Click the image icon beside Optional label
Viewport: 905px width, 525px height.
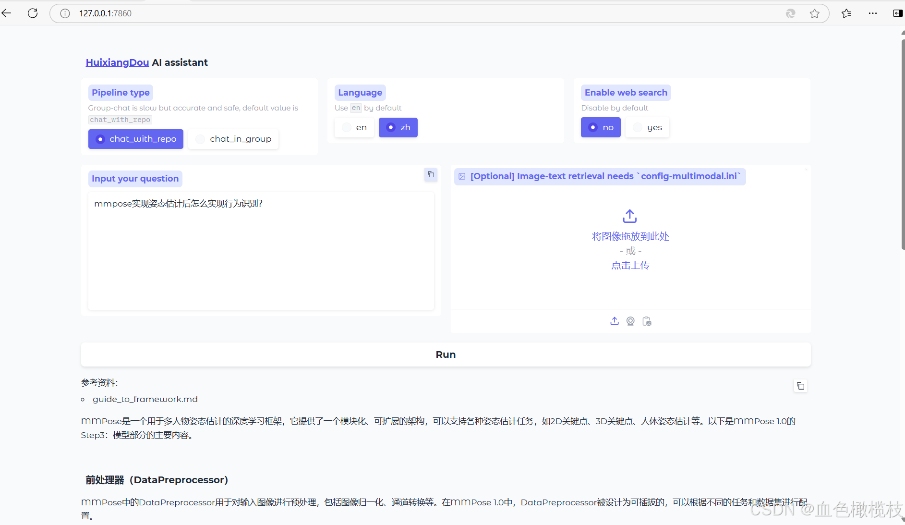point(462,176)
